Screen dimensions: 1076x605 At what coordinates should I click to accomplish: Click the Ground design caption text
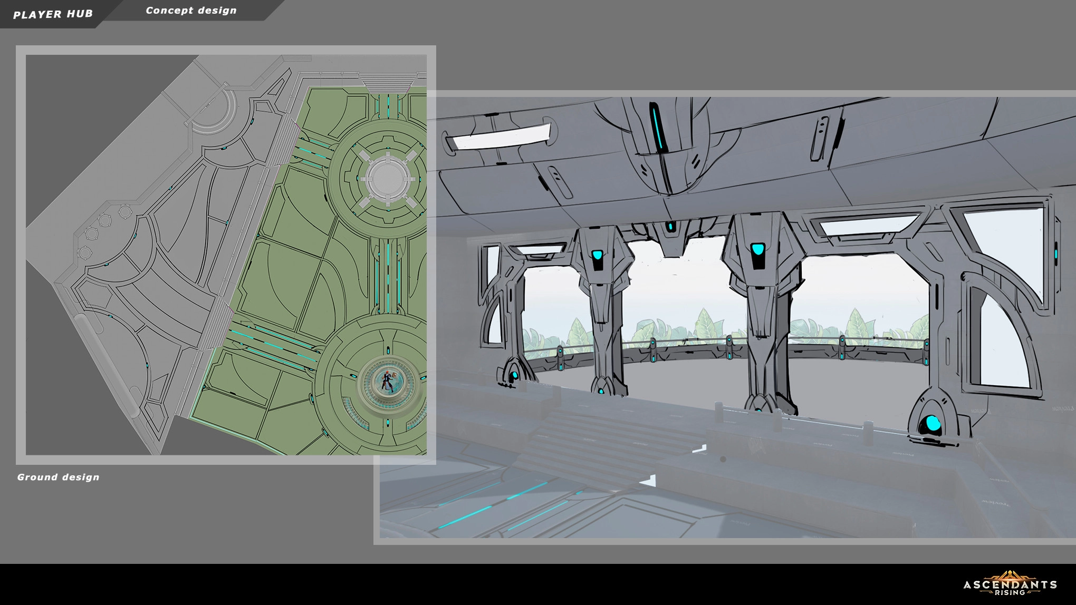(58, 477)
